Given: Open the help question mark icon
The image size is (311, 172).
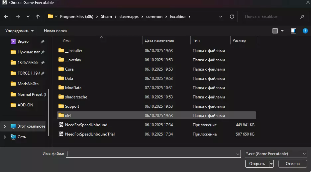Looking at the screenshot, I should (305, 31).
